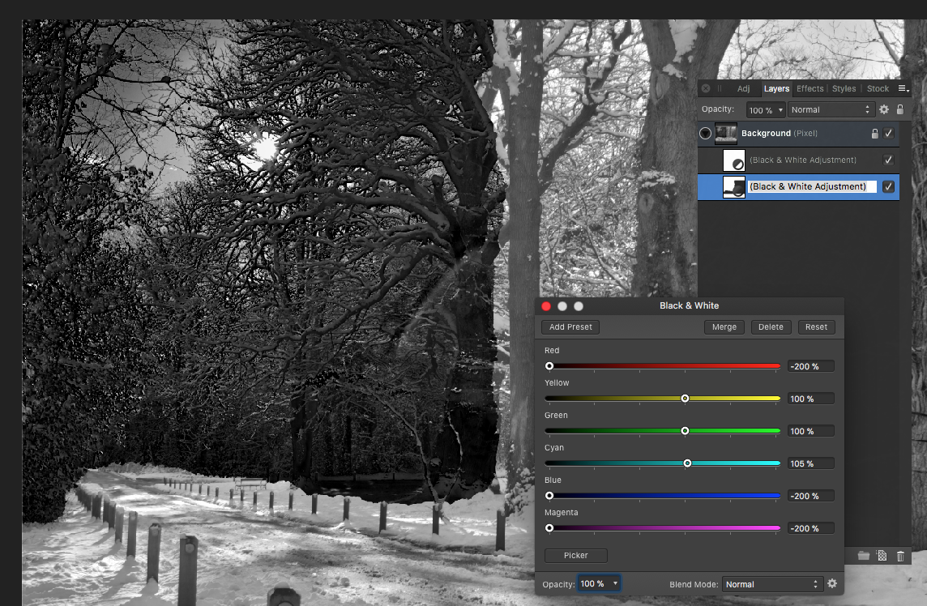Open the Layers panel Opacity dropdown
Image resolution: width=927 pixels, height=606 pixels.
(766, 110)
